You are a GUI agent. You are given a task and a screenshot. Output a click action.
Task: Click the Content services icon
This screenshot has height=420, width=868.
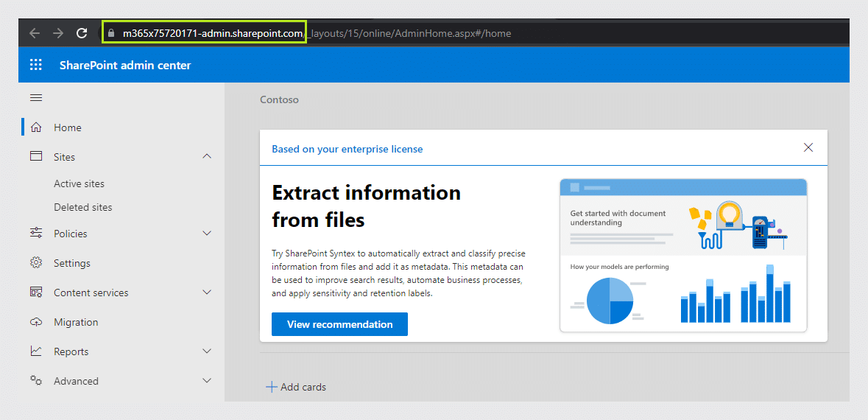[36, 292]
